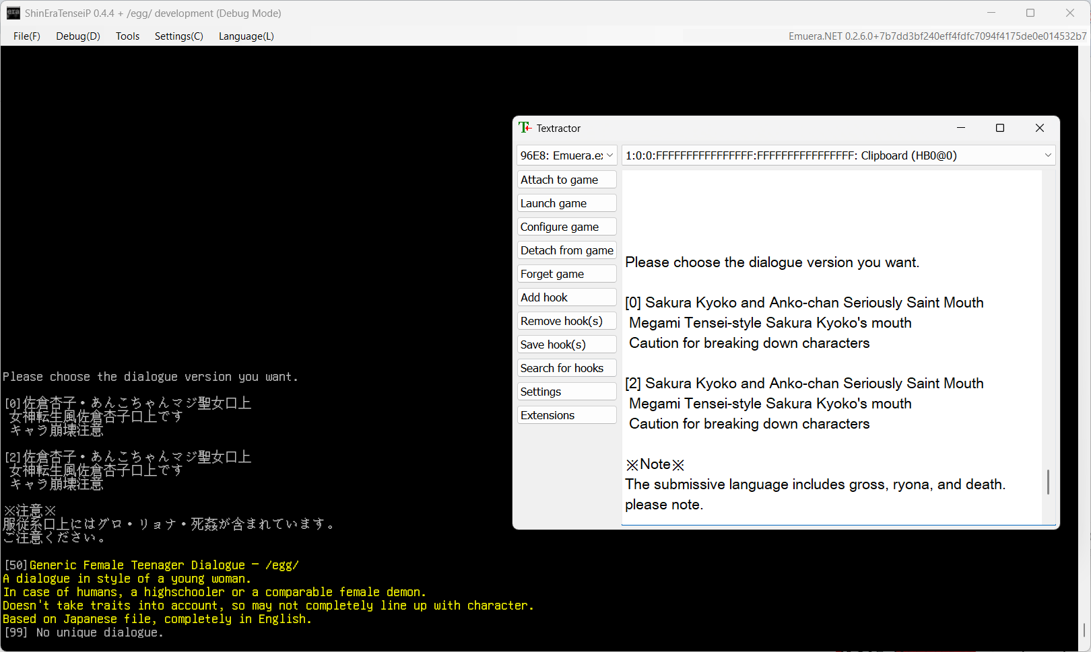Open the Settings(C) menu
This screenshot has height=652, width=1091.
click(x=178, y=36)
